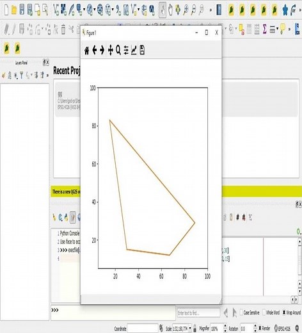Screen dimensions: 302x333
Task: Save the project using the floppy disk icon
Action: [22, 10]
